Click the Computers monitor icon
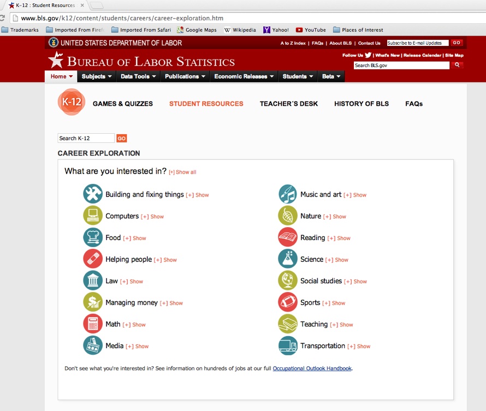The width and height of the screenshot is (486, 411). pyautogui.click(x=93, y=216)
